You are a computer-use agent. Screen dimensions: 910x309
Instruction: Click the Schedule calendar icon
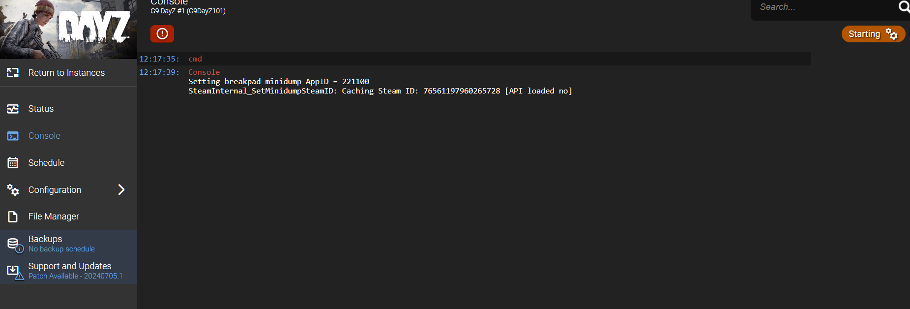pos(13,163)
